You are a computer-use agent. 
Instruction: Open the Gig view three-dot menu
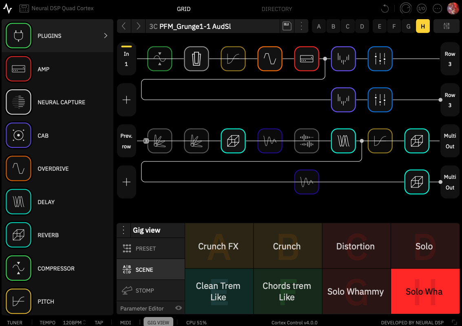coord(124,230)
